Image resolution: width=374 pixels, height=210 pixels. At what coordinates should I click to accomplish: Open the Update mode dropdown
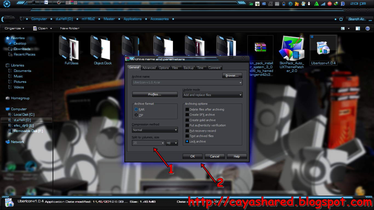(x=240, y=95)
